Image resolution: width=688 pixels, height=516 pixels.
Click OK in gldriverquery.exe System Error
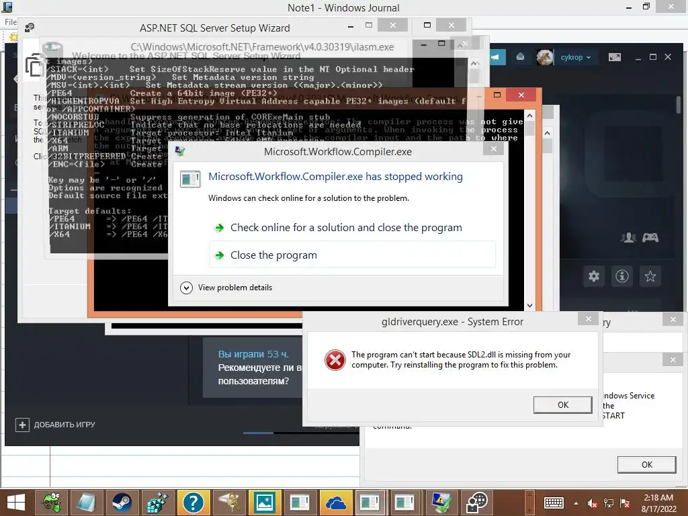[x=562, y=404]
